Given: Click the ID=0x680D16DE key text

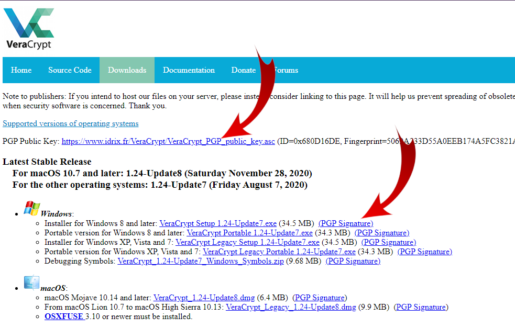Looking at the screenshot, I should pos(309,141).
